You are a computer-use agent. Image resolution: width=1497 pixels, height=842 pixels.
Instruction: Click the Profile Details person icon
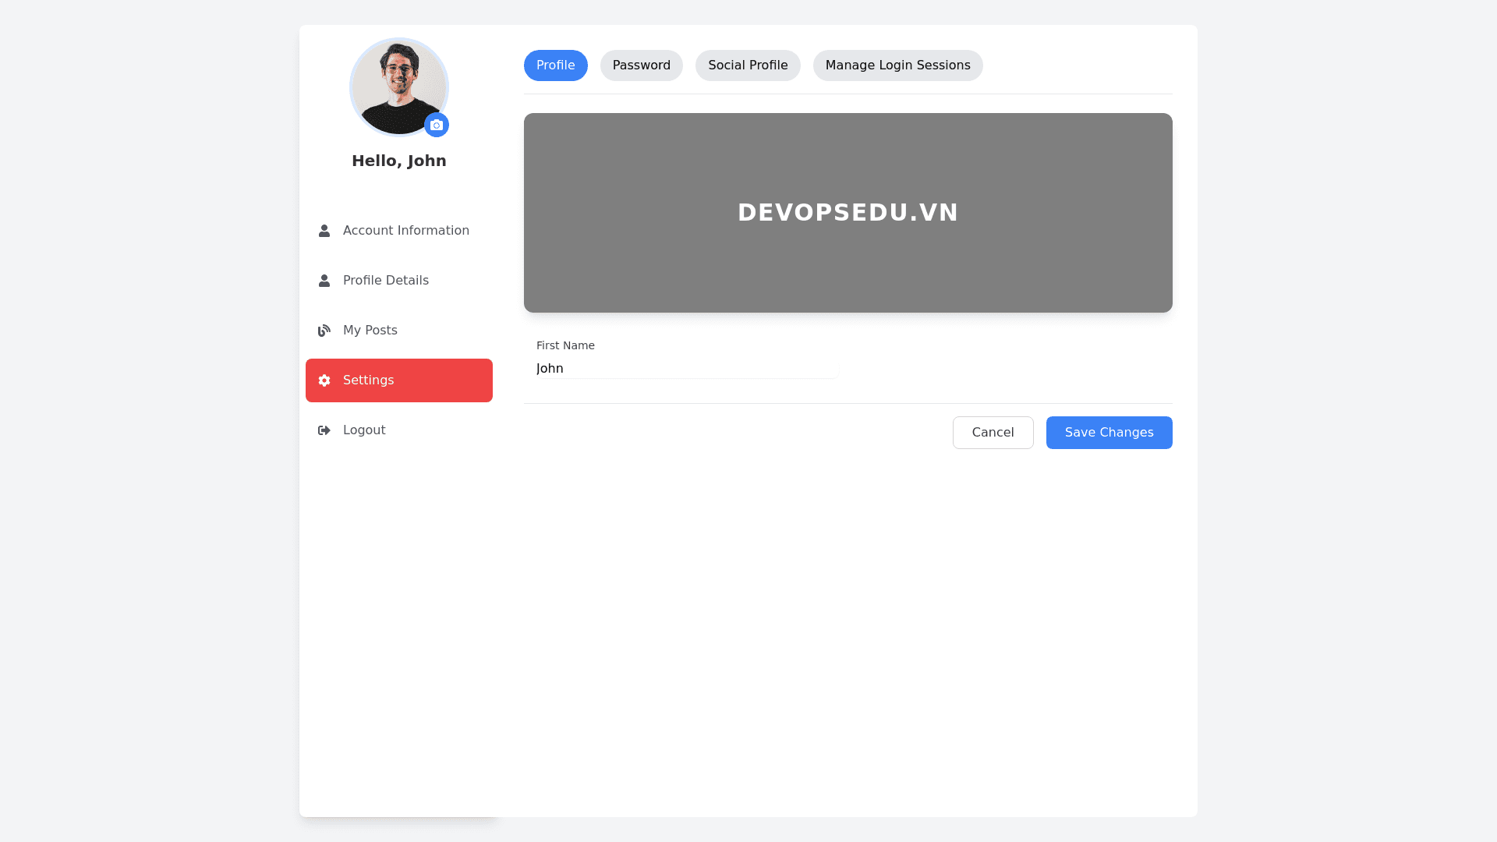coord(324,281)
